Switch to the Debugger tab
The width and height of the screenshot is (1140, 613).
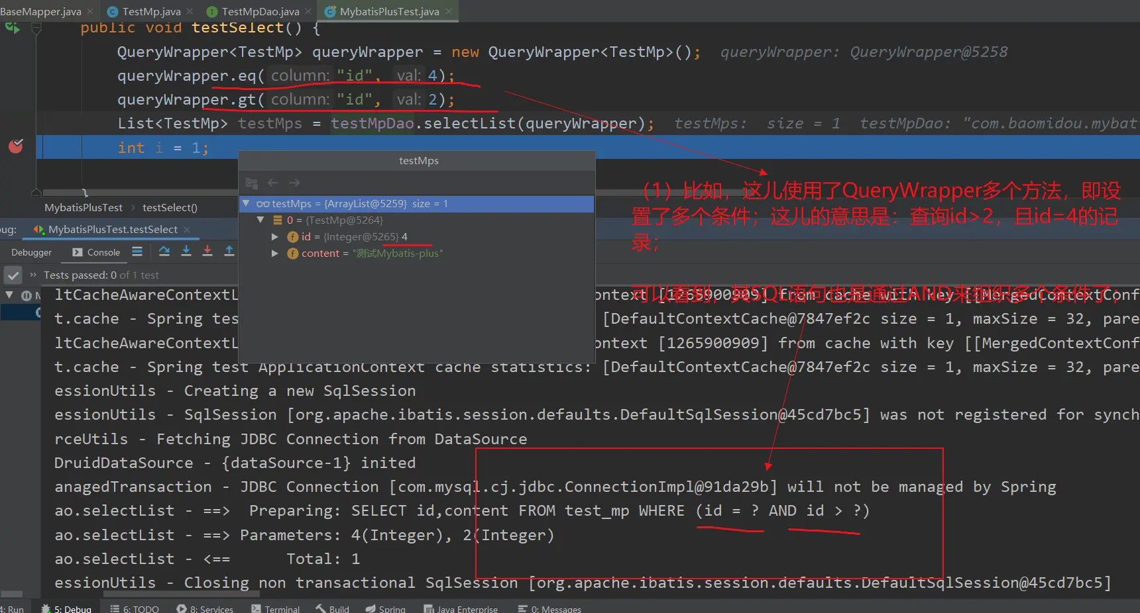[x=31, y=252]
